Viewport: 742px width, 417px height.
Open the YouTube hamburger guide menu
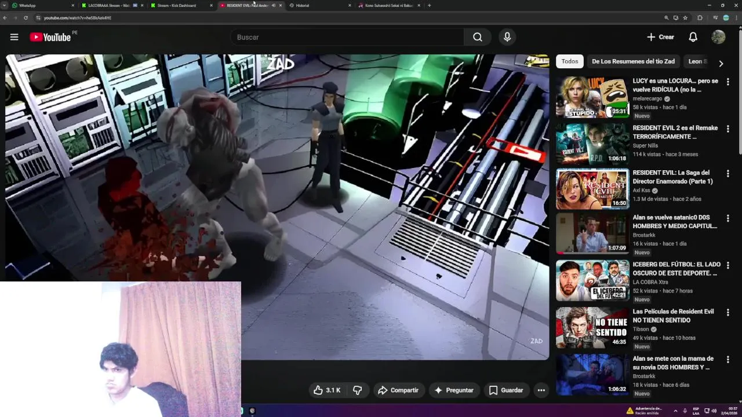tap(14, 37)
